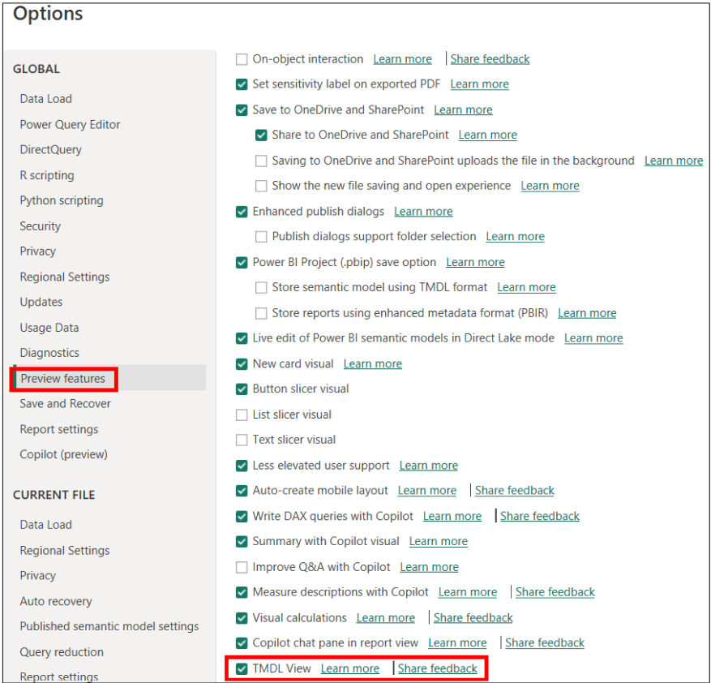Click Share feedback beside On-object interaction
711x683 pixels.
click(x=490, y=59)
